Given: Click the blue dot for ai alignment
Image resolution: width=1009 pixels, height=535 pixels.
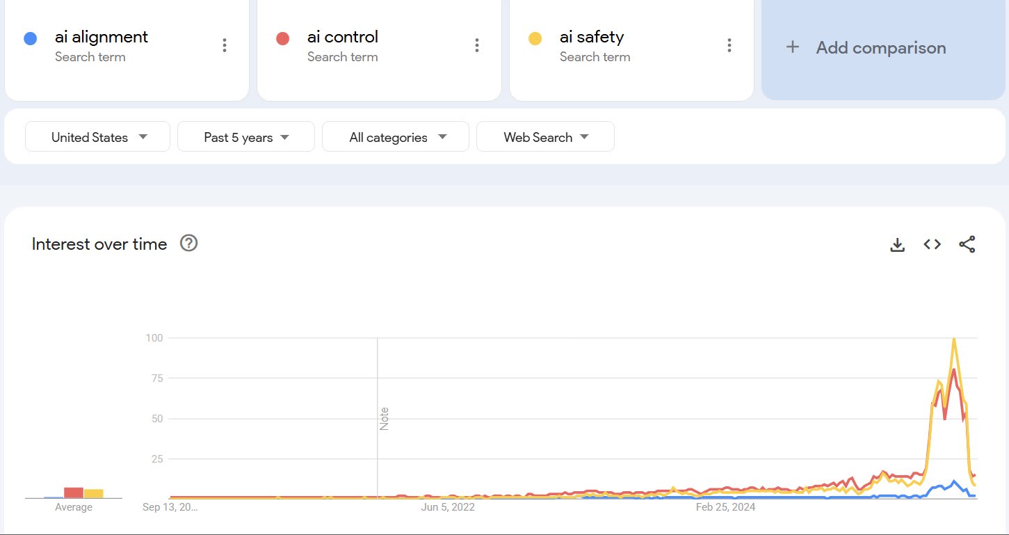Looking at the screenshot, I should tap(30, 38).
